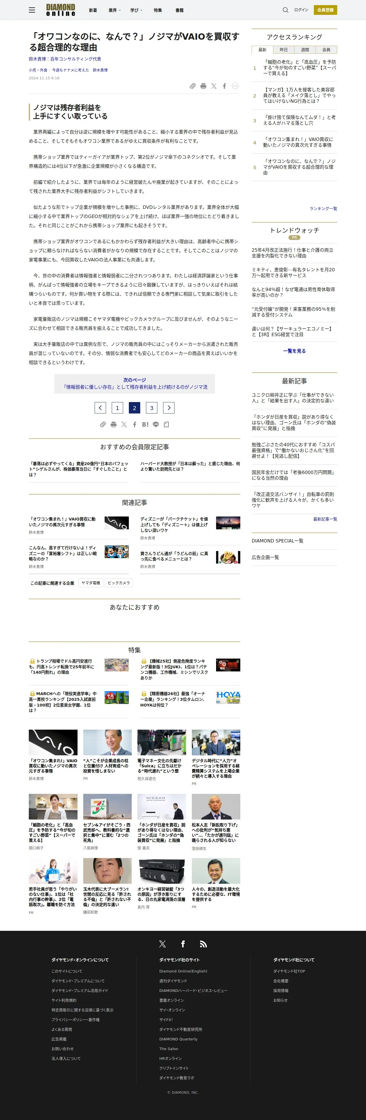
Task: Open DIAMOND SPECIAL一覧 in sidebar
Action: point(277,541)
